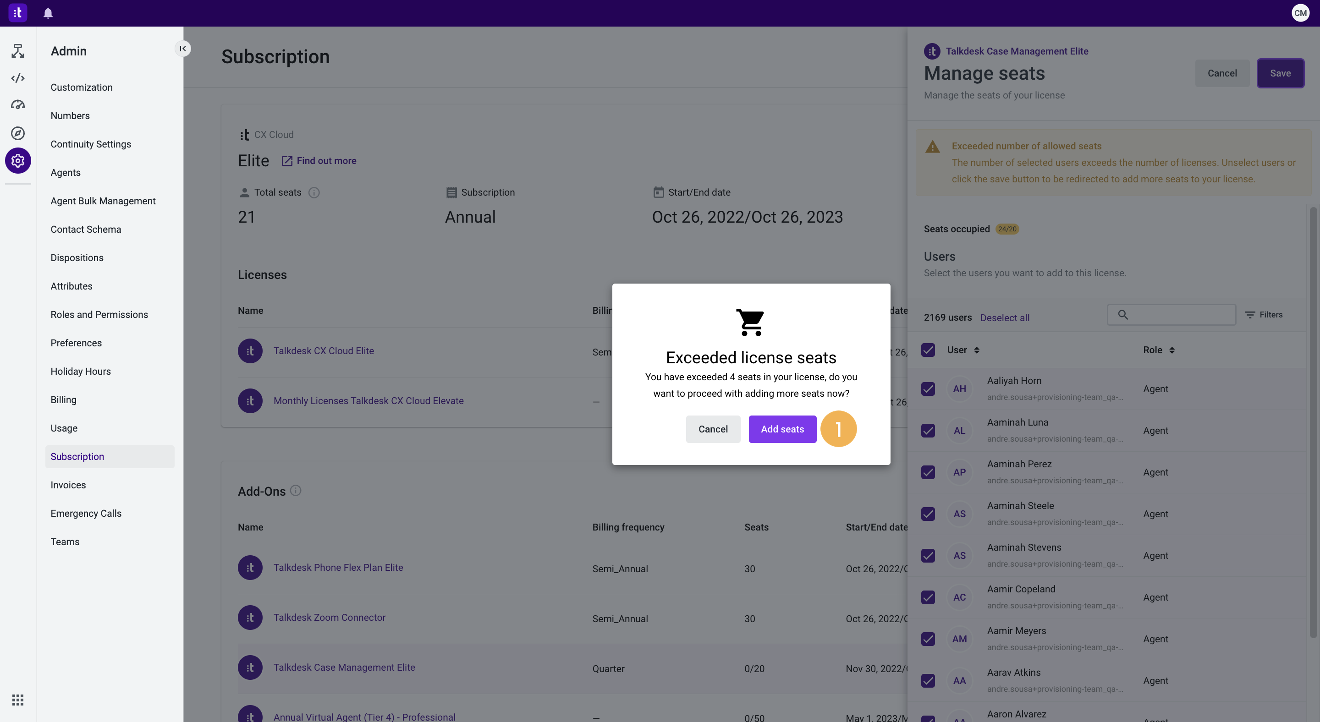Uncheck Aaminah Steele
The image size is (1320, 722).
pyautogui.click(x=928, y=514)
